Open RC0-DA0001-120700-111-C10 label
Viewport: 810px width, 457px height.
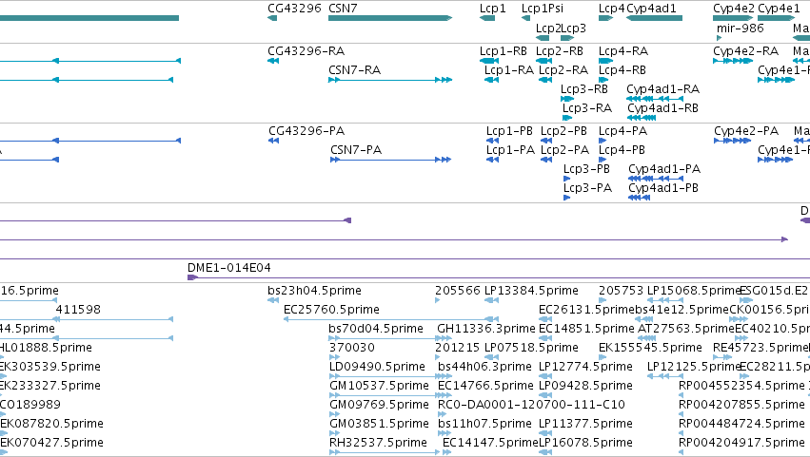coord(531,405)
